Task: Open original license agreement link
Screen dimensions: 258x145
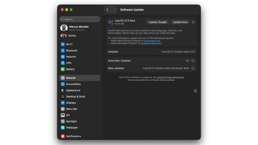Action: click(171, 77)
